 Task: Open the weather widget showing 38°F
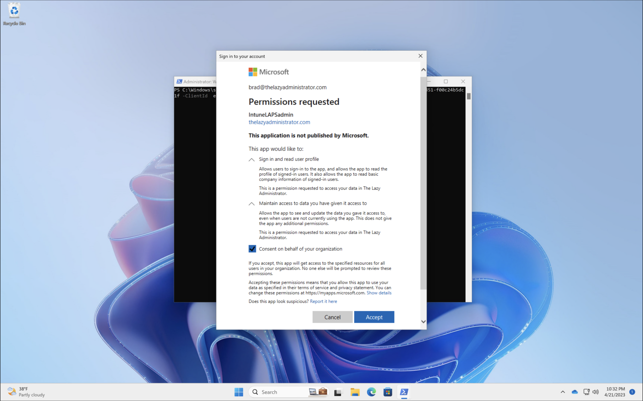tap(26, 392)
